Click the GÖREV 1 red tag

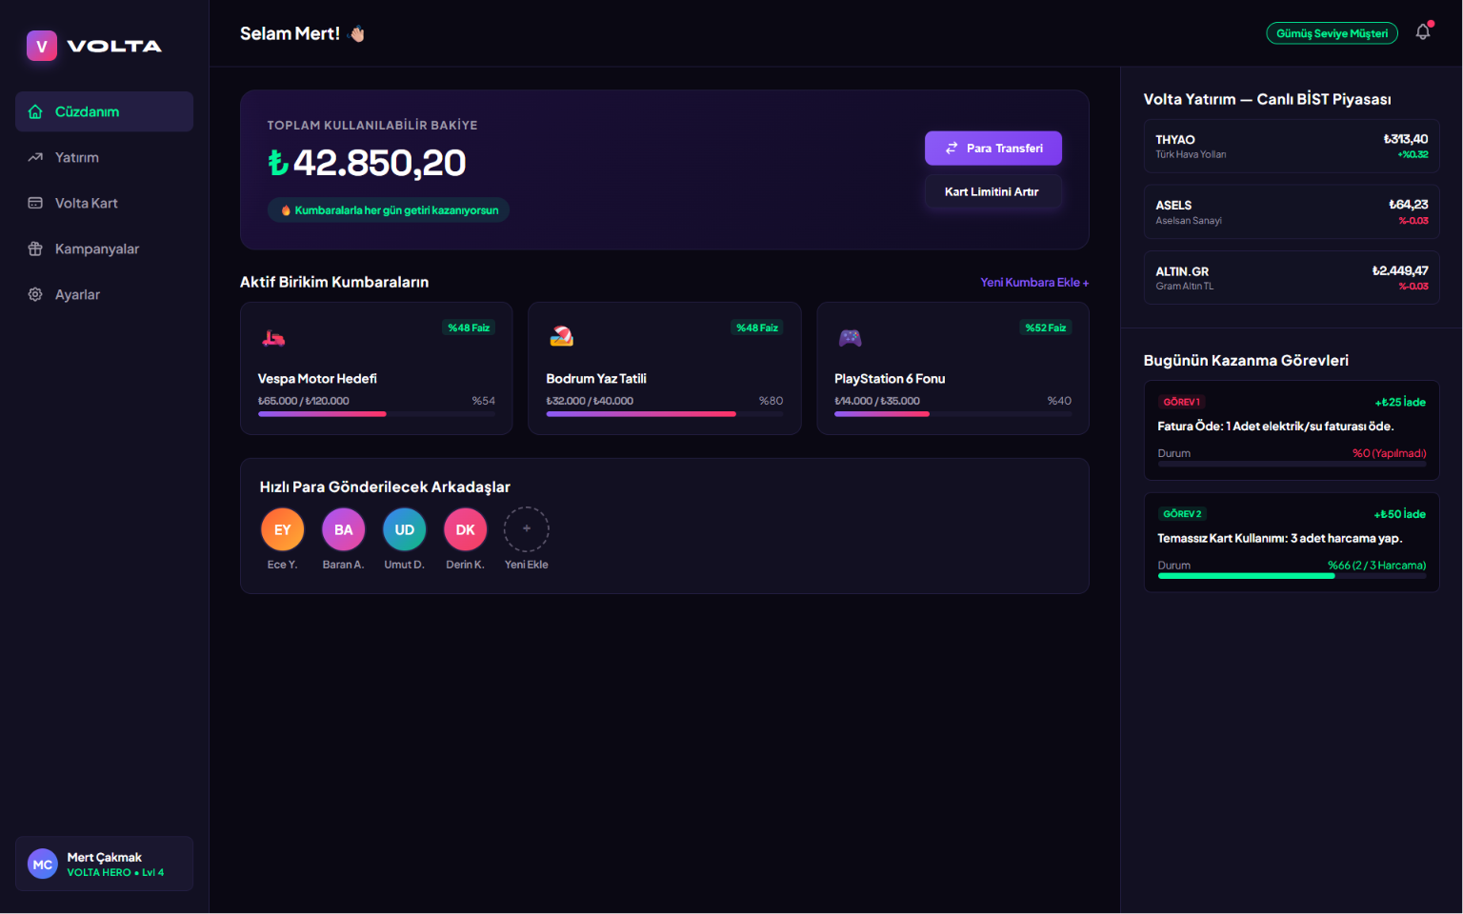(x=1182, y=402)
